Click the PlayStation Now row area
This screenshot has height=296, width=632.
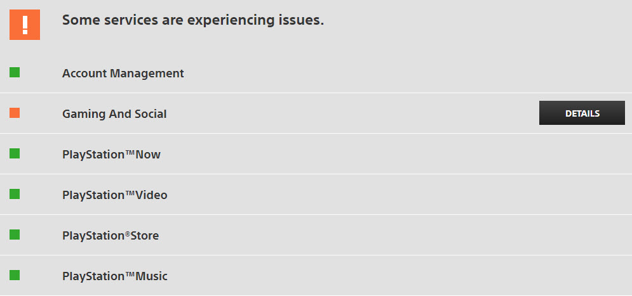[316, 154]
